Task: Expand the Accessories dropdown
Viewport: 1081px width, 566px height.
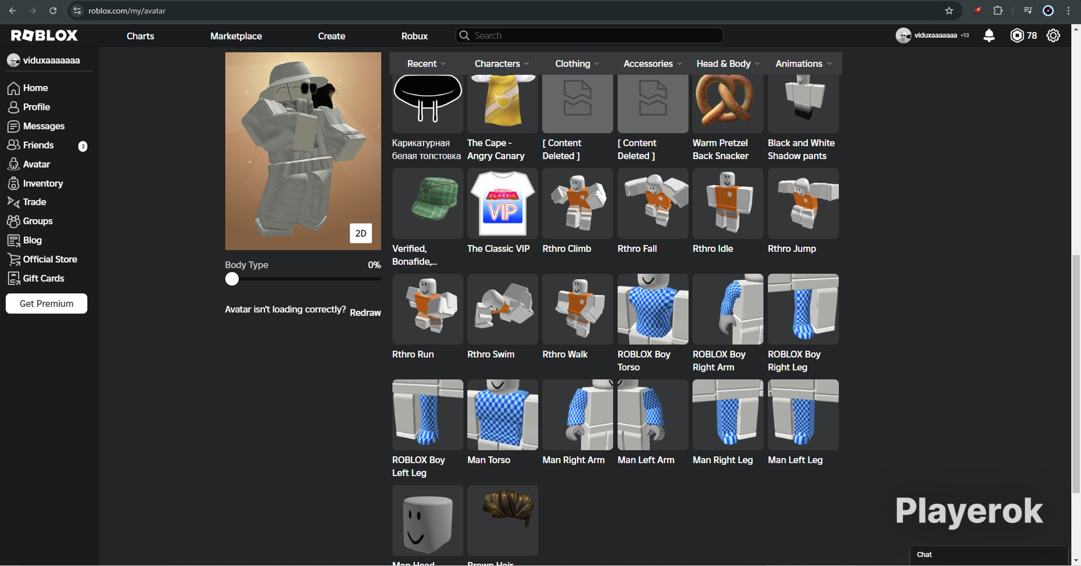Action: tap(653, 64)
